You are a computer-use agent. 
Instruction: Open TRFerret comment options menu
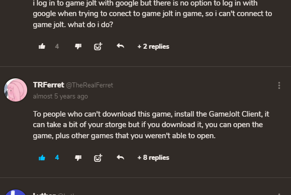coord(279,85)
